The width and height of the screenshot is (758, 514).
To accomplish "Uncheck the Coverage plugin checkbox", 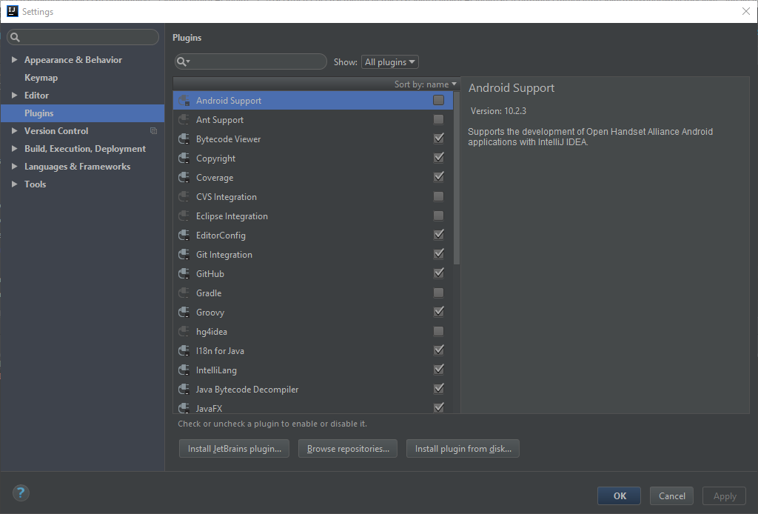I will [x=438, y=177].
